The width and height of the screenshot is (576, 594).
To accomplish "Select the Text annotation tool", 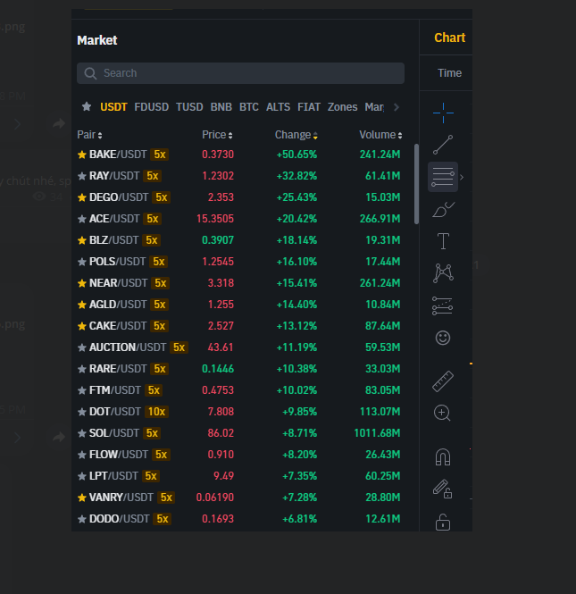I will [443, 241].
